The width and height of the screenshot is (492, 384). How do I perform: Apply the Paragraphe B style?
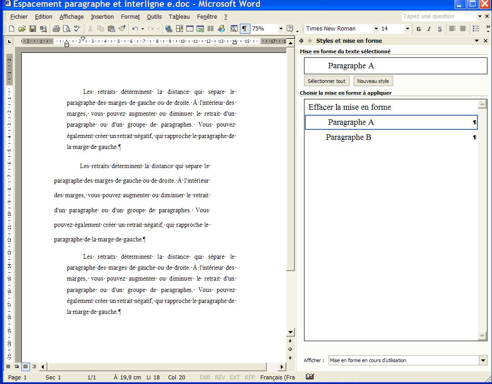click(x=391, y=137)
